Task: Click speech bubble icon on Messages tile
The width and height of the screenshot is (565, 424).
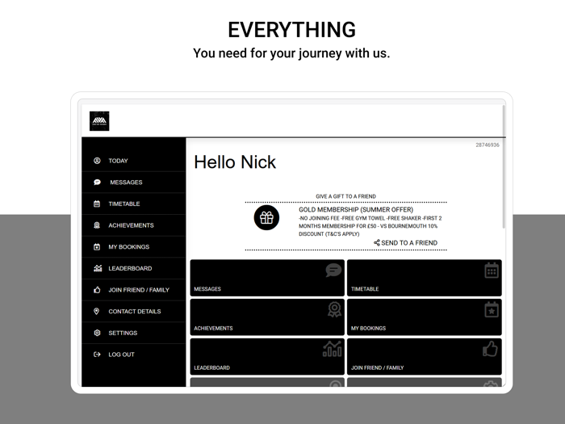Action: pyautogui.click(x=333, y=270)
